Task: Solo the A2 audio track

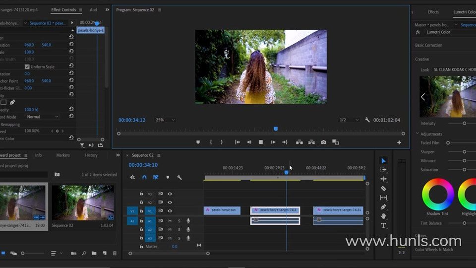Action: coord(179,229)
